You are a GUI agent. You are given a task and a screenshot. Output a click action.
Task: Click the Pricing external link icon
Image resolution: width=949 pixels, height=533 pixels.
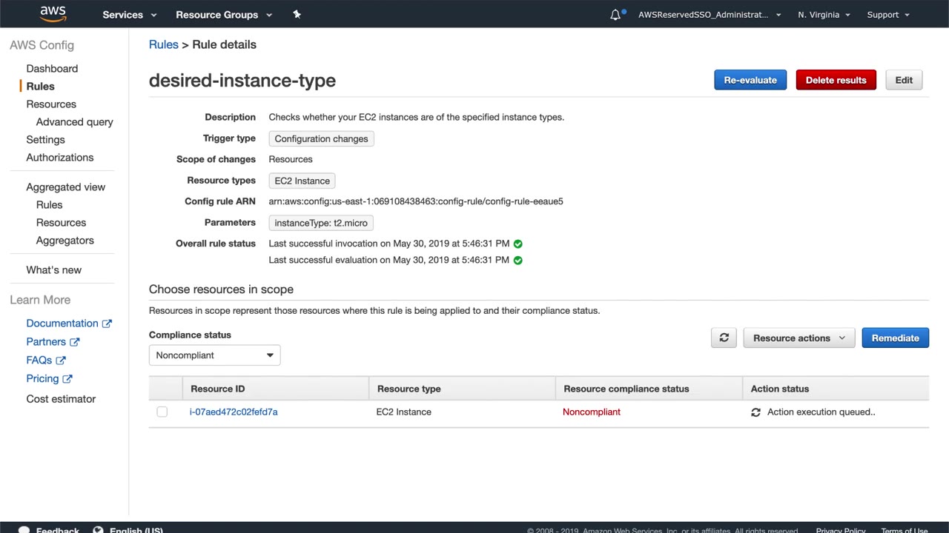67,379
